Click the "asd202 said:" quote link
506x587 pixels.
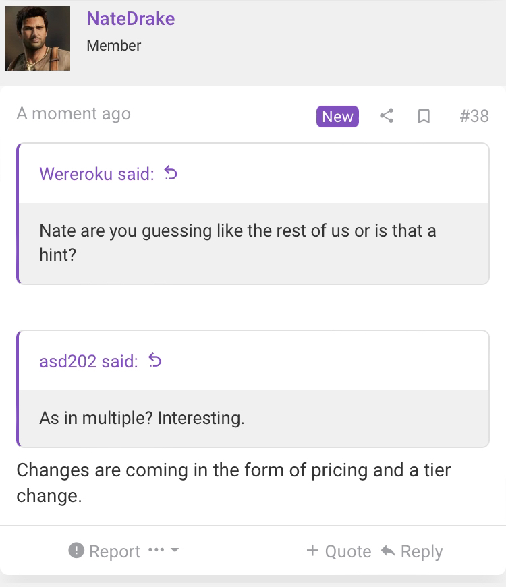(88, 361)
